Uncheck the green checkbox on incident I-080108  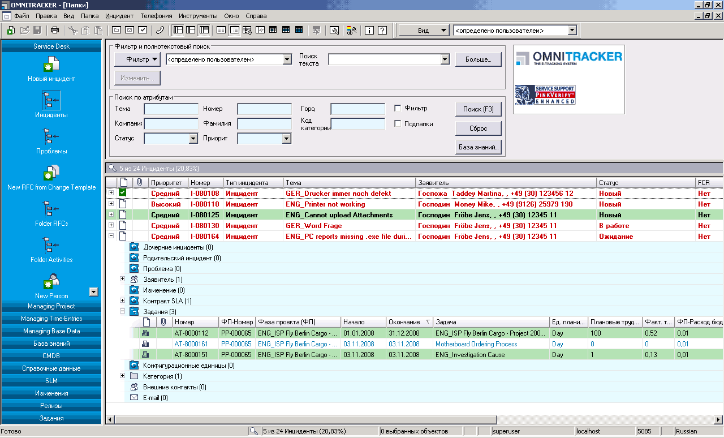123,194
